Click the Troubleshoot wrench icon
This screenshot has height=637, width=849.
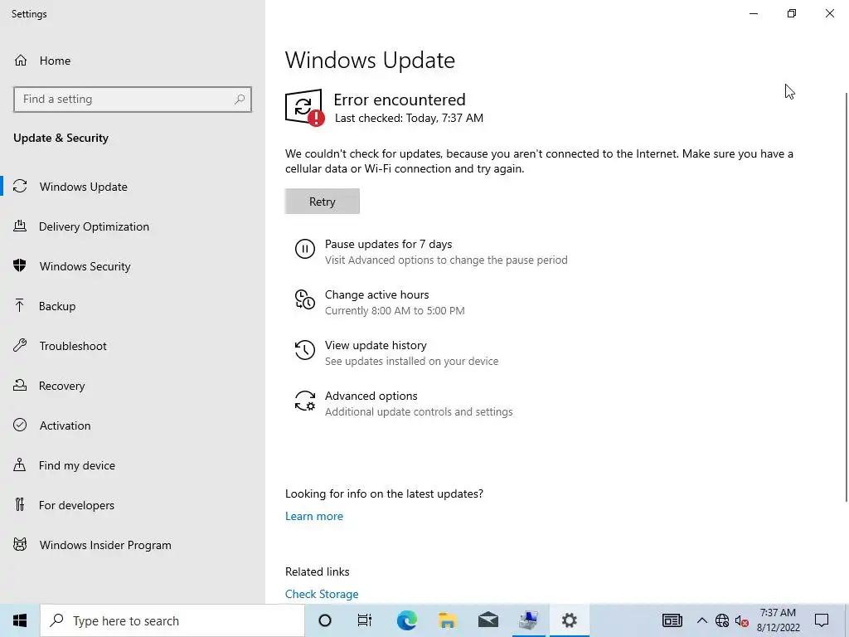point(20,346)
